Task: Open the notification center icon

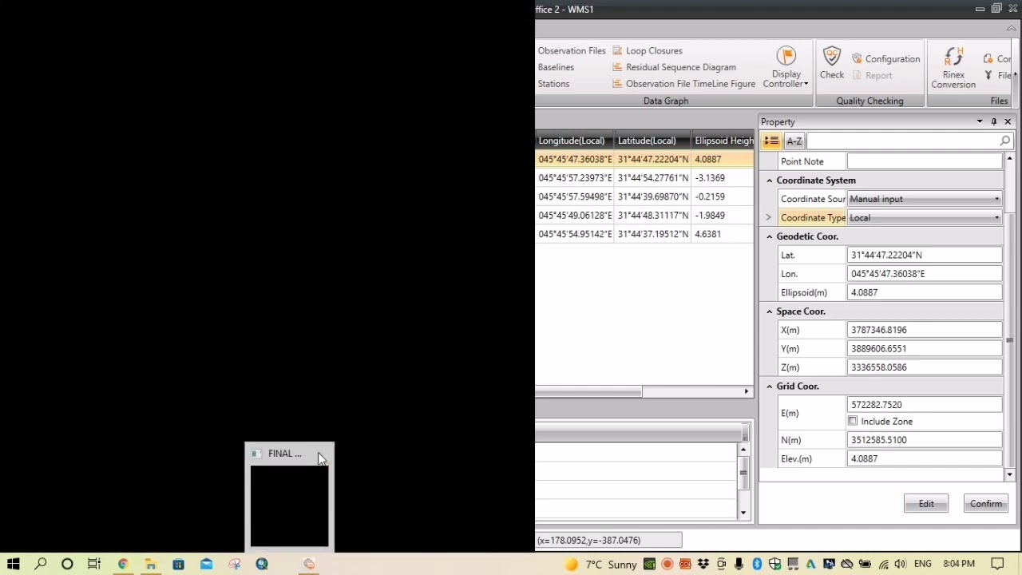Action: tap(997, 564)
